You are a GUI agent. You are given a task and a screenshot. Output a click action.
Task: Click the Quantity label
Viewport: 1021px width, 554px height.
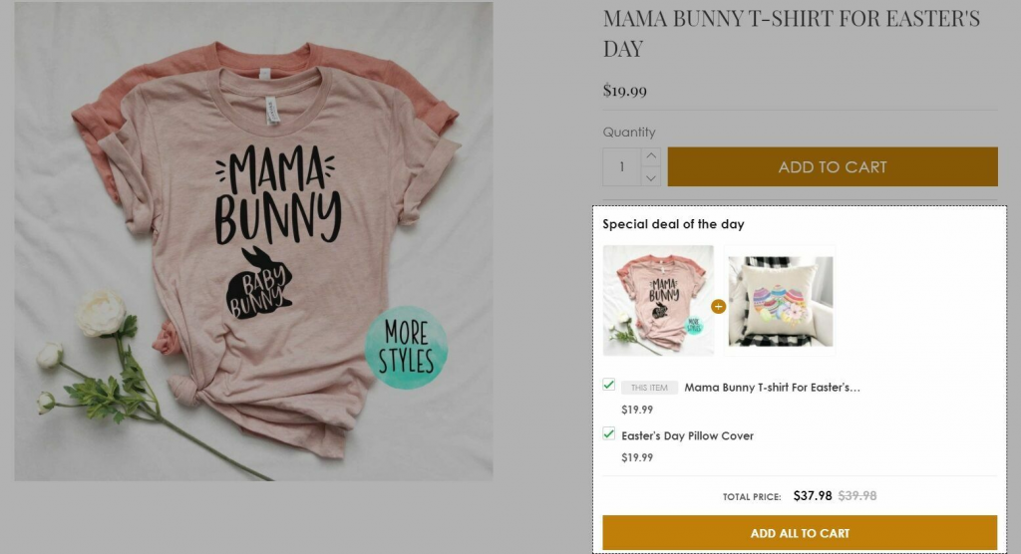[x=629, y=132]
